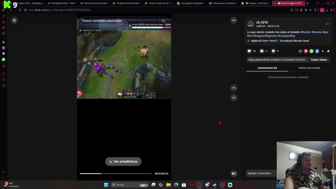336x189 pixels.
Task: Open the #humor hashtag link
Action: pyautogui.click(x=306, y=32)
